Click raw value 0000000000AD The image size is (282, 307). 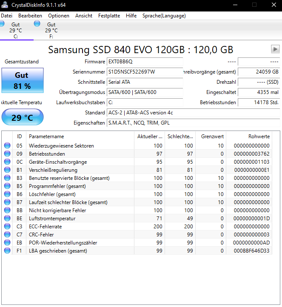[251, 243]
